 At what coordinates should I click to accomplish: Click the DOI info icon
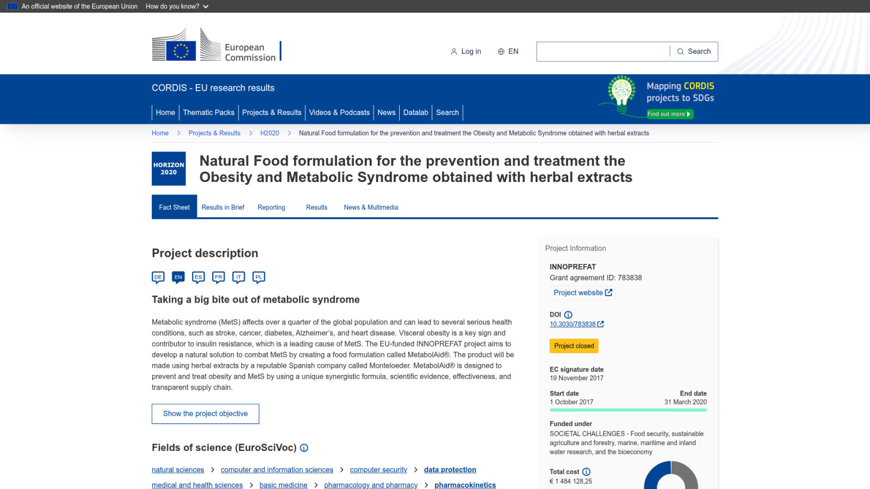point(568,315)
